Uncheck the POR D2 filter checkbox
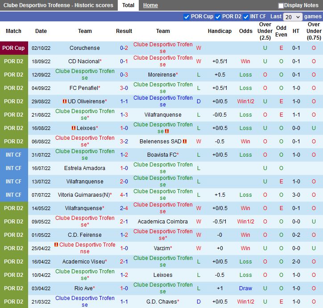The height and width of the screenshot is (308, 323). point(218,16)
